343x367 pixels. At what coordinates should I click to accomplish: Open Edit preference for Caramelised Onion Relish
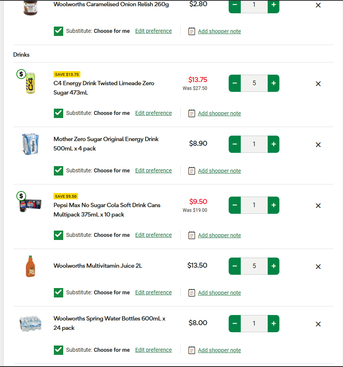[x=153, y=31]
